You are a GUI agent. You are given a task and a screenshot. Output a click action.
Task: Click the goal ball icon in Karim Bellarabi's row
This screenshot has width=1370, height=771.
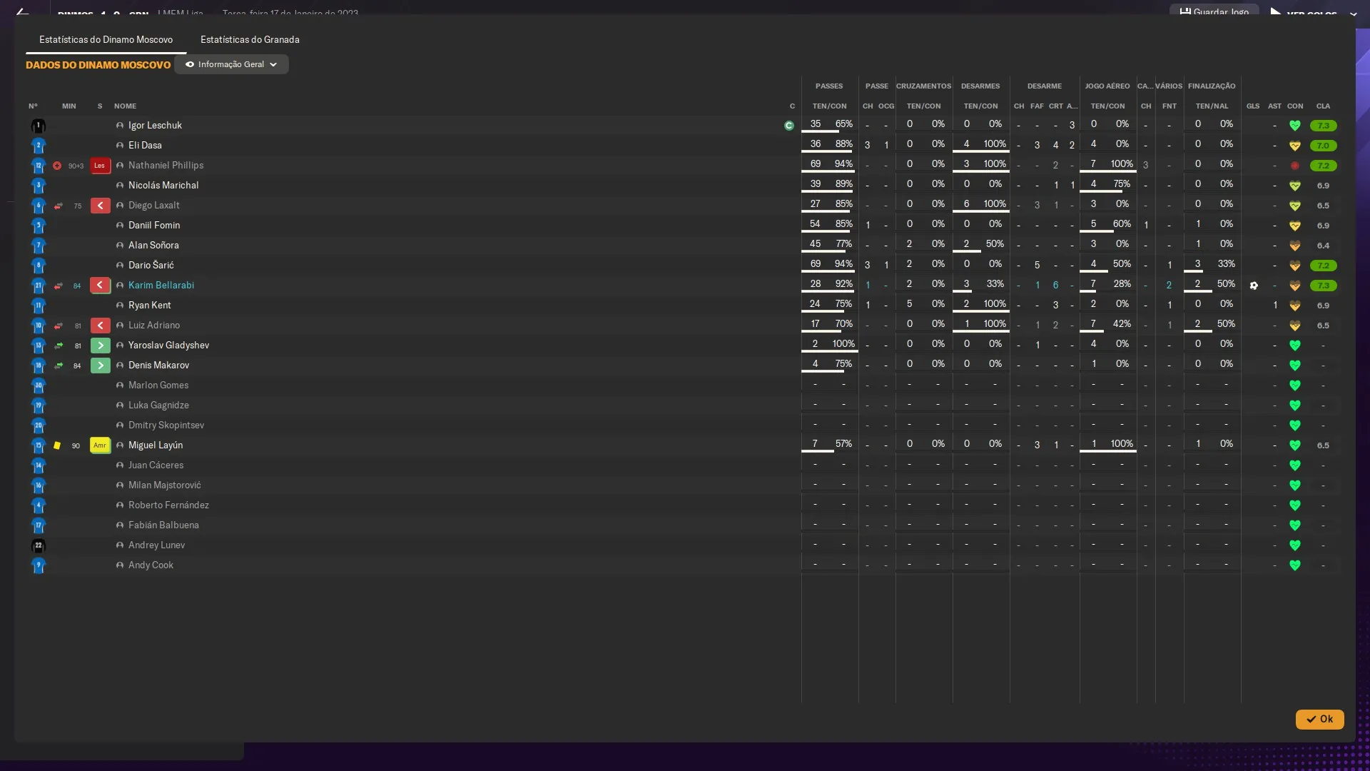point(1254,286)
